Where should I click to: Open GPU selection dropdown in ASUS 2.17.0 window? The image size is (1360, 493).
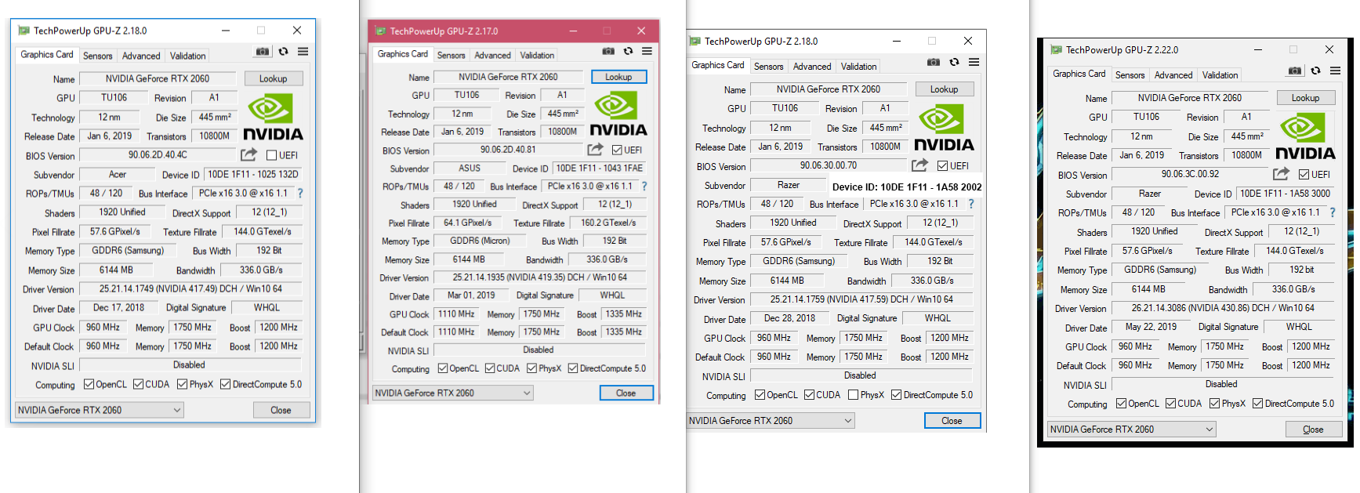click(453, 393)
